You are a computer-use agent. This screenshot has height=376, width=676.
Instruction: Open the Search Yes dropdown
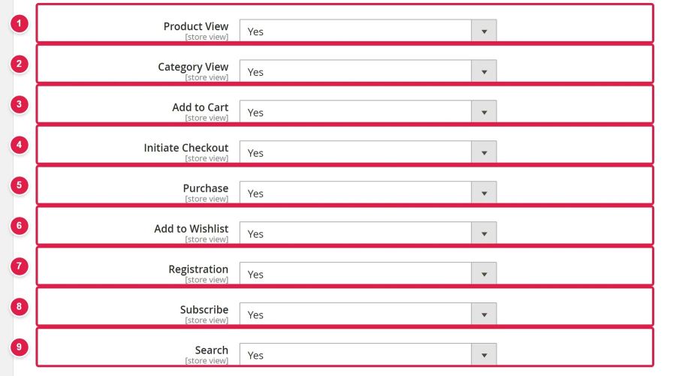tap(368, 355)
